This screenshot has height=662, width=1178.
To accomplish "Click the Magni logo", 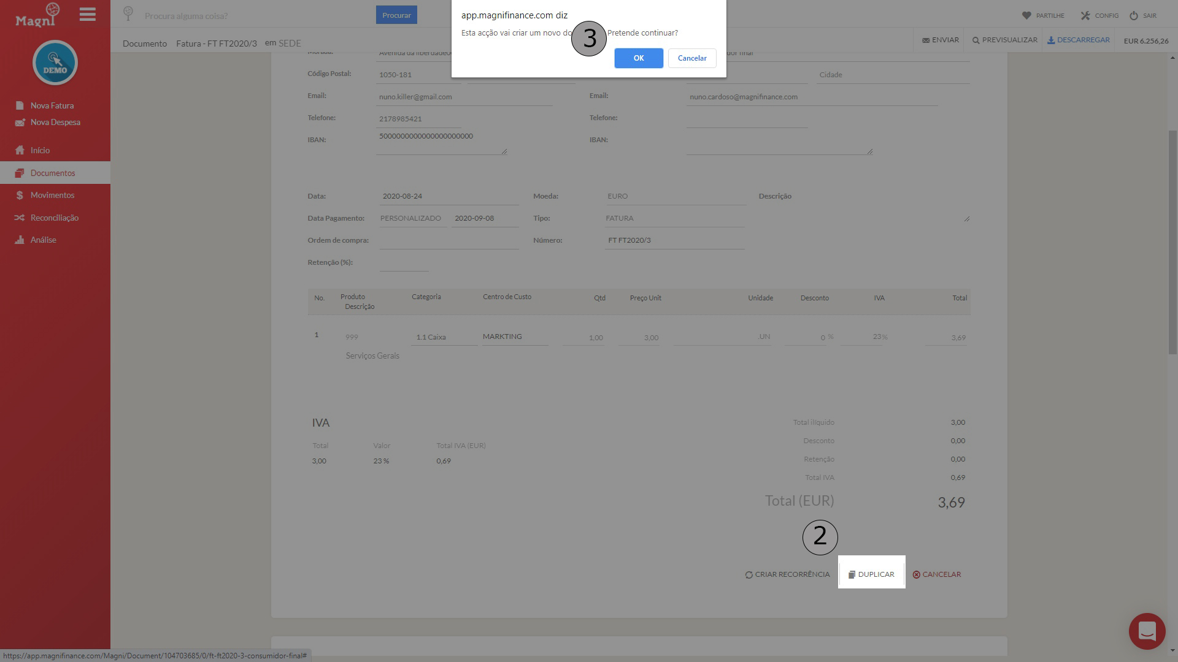I will (38, 15).
